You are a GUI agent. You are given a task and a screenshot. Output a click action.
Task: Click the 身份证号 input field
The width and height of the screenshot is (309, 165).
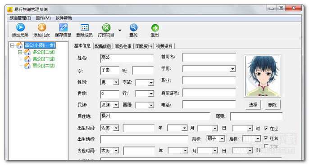click(209, 93)
